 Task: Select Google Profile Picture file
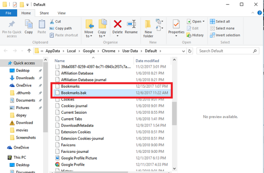(x=112, y=158)
